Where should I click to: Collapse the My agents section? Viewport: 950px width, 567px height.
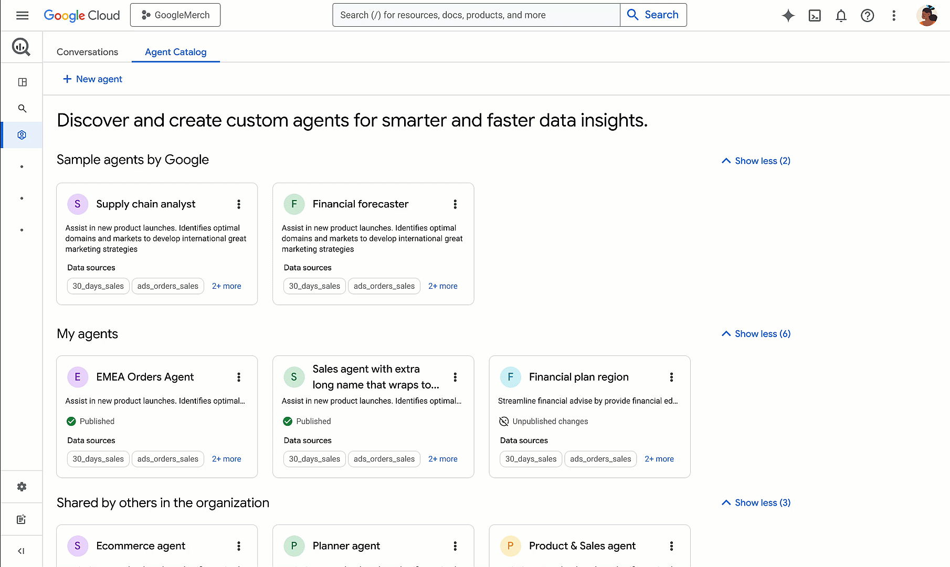[755, 333]
